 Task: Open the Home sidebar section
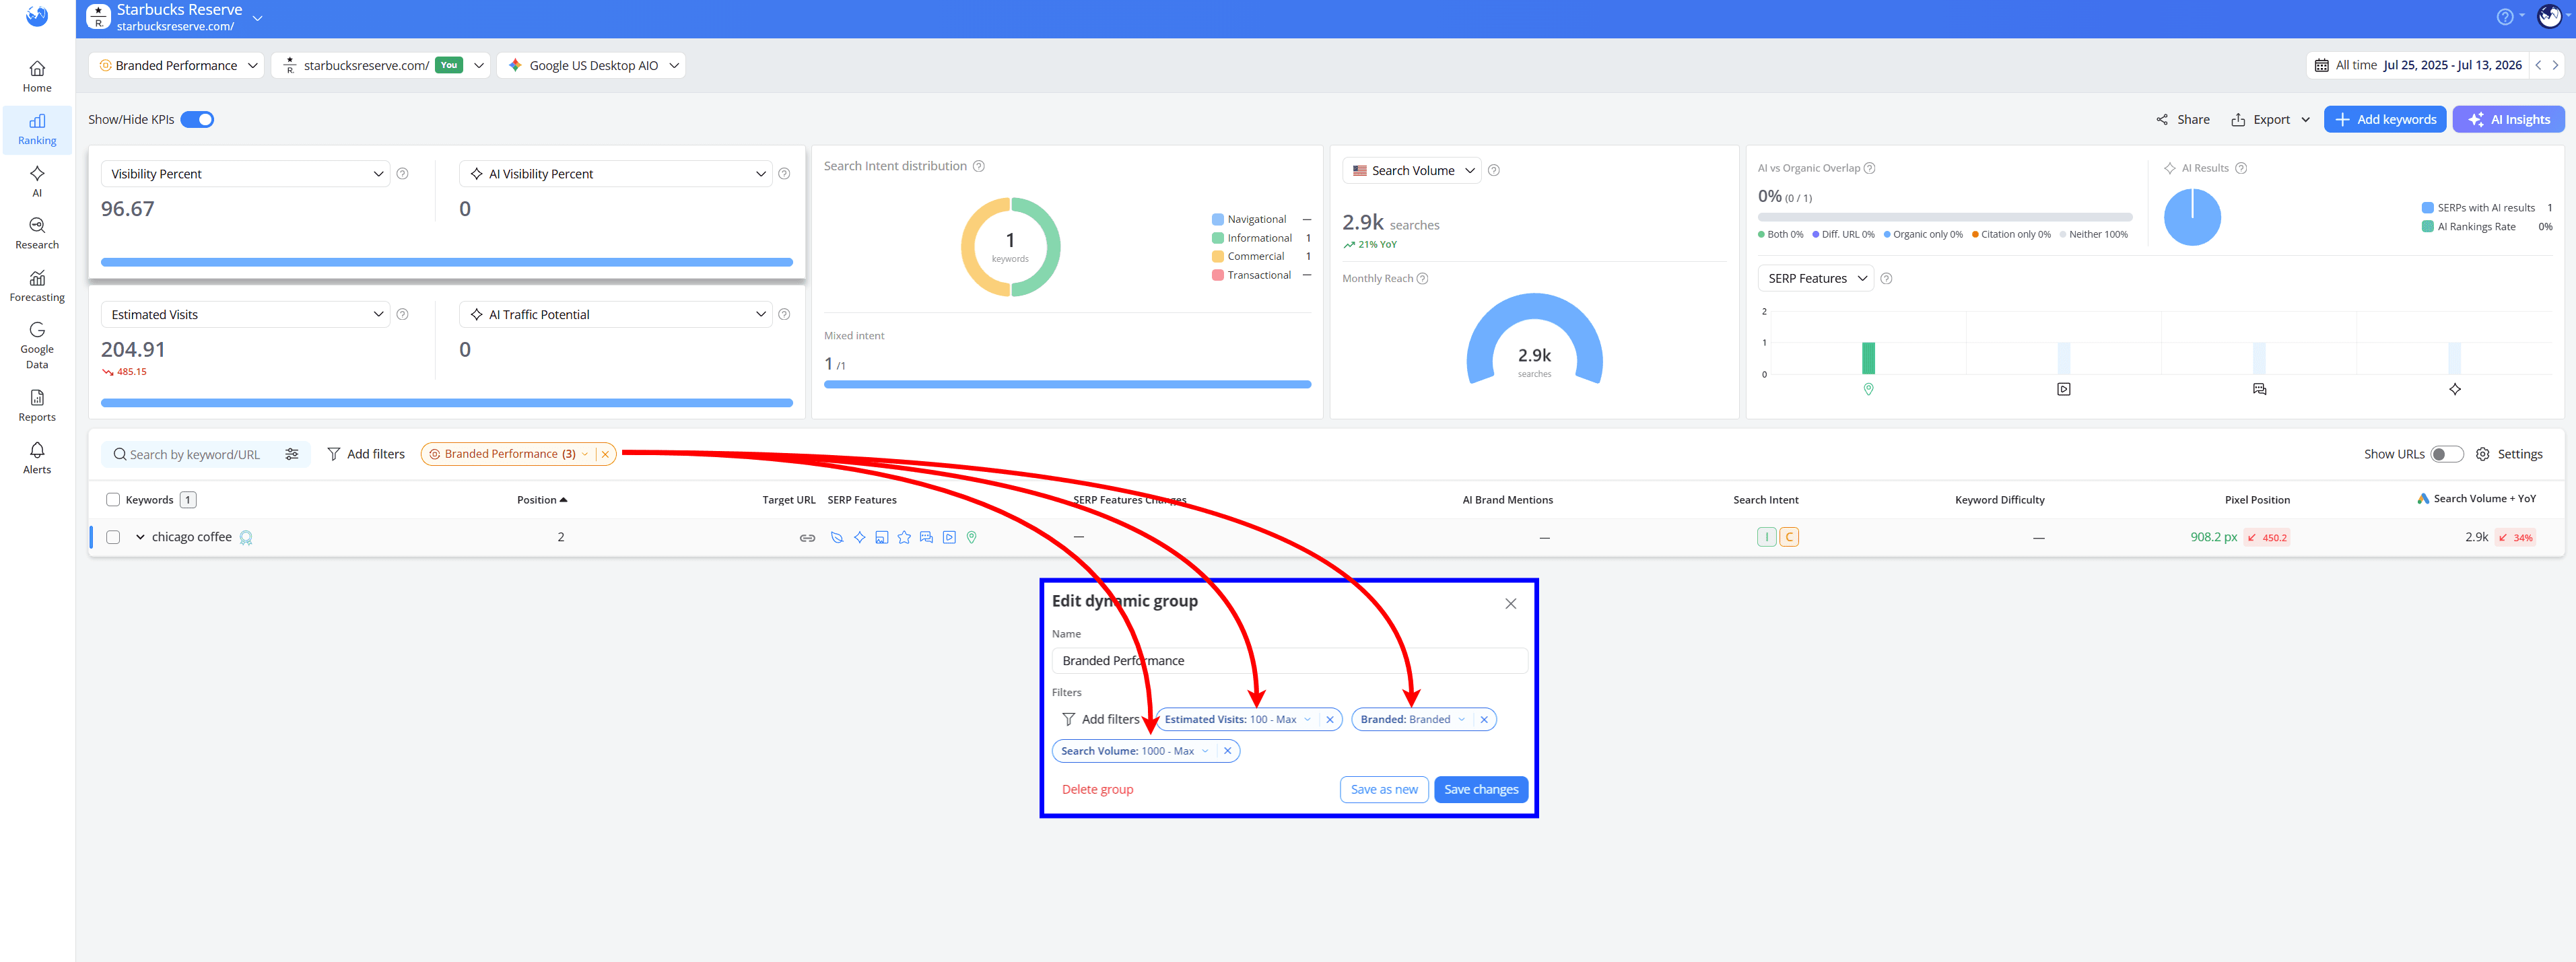[x=37, y=77]
